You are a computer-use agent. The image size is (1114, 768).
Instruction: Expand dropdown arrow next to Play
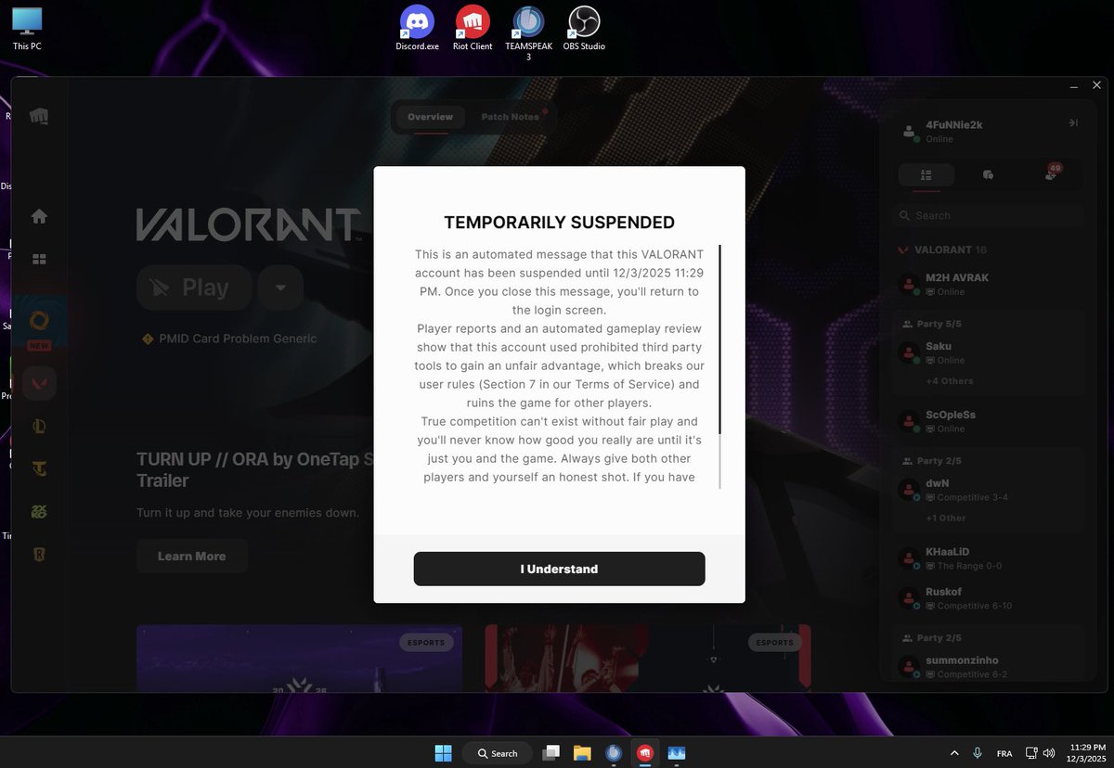coord(280,288)
